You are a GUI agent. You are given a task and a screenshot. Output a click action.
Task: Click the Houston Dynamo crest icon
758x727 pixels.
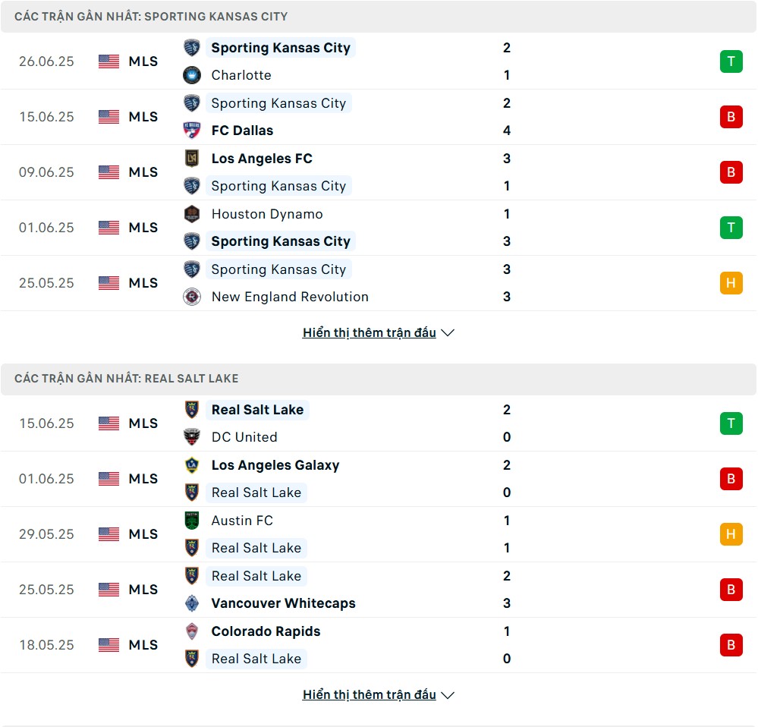192,214
